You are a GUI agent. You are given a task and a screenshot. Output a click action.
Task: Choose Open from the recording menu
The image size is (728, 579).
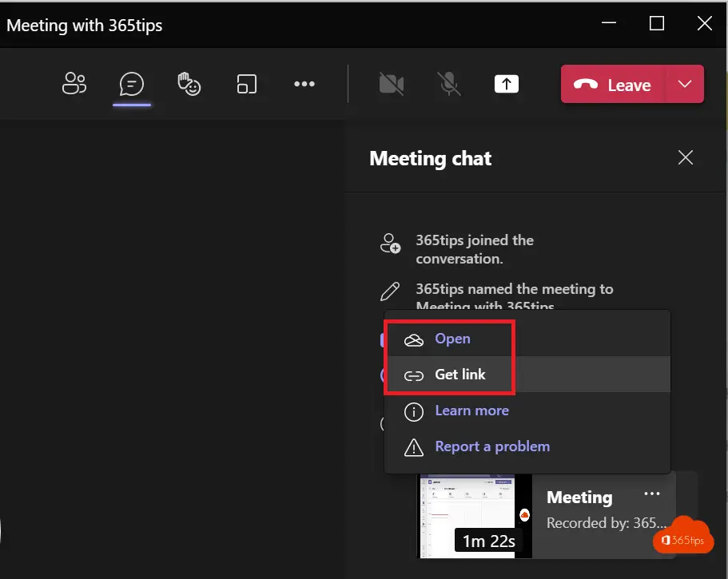pos(527,339)
